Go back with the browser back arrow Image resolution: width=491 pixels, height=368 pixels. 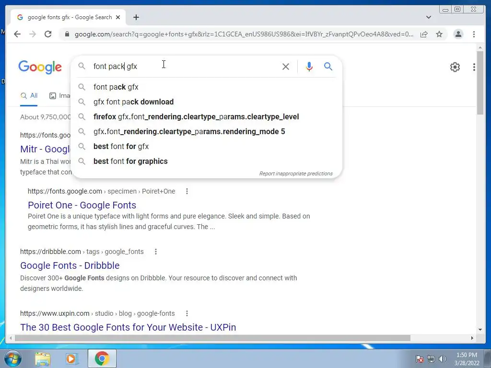tap(17, 34)
